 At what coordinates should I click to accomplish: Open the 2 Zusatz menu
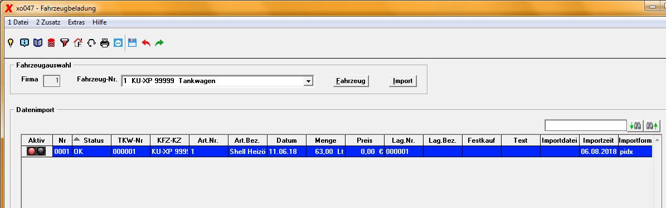pyautogui.click(x=48, y=22)
